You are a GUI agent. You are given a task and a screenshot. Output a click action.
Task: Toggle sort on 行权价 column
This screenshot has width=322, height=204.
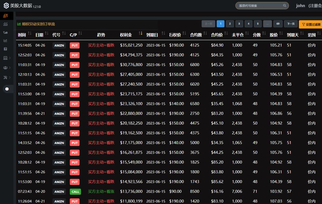tap(184, 34)
